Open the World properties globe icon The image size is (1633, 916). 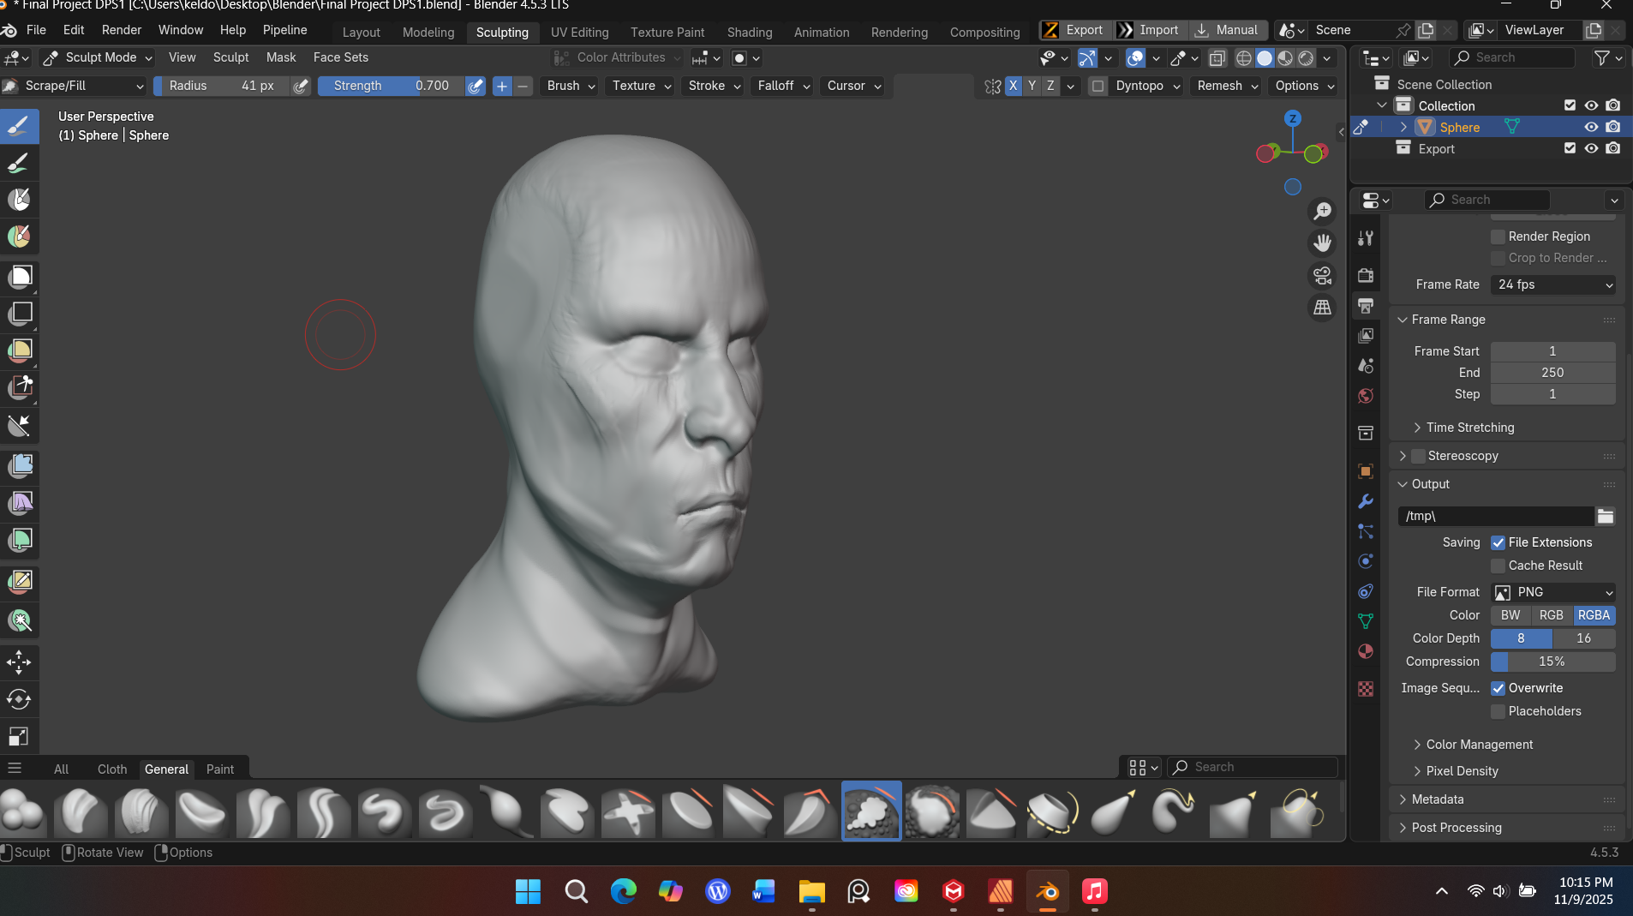tap(1366, 396)
